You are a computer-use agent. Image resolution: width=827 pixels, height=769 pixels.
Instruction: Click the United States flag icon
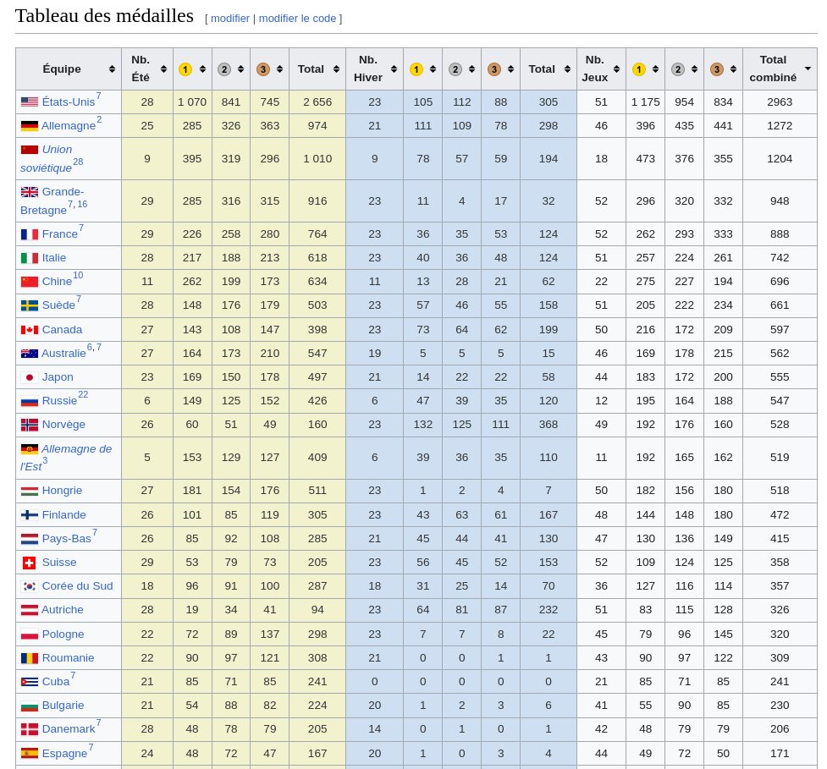pyautogui.click(x=30, y=102)
